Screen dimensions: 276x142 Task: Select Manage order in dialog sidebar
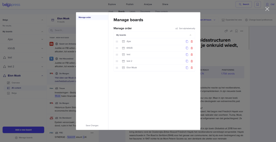[x=85, y=17]
